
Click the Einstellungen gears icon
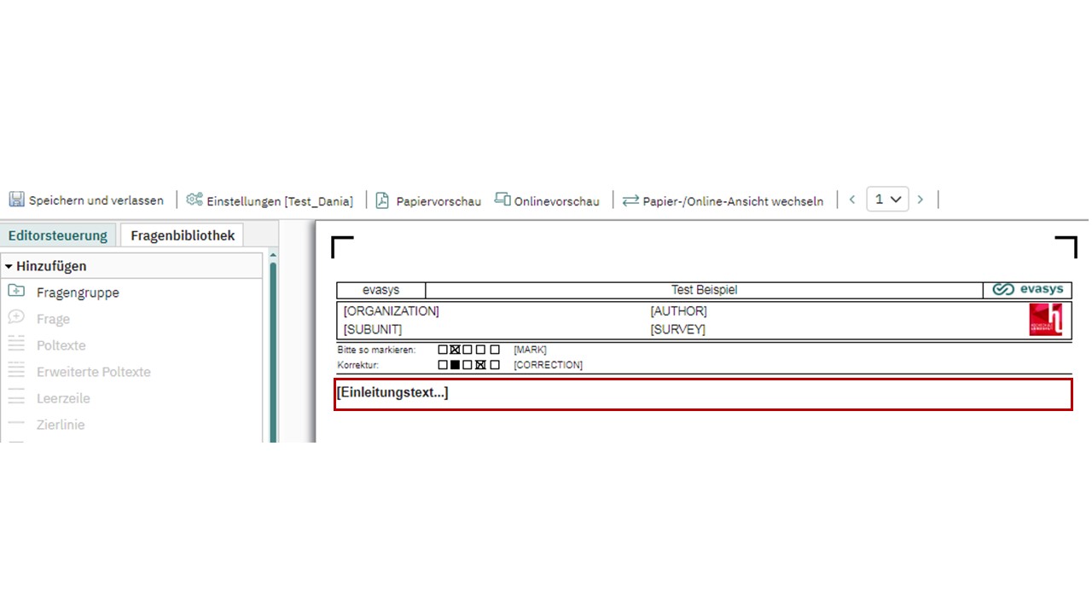point(195,200)
